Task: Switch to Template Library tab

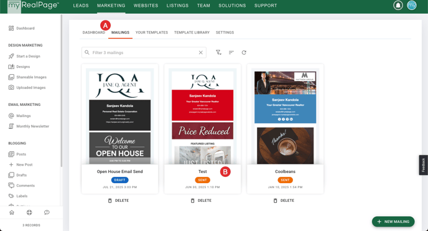Action: tap(192, 32)
